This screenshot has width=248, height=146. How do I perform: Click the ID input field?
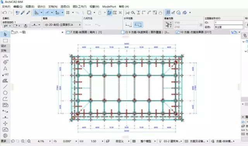[x=229, y=23]
